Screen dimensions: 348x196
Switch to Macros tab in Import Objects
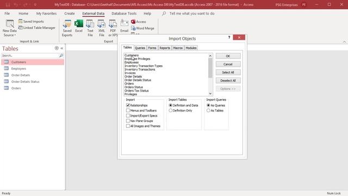178,48
